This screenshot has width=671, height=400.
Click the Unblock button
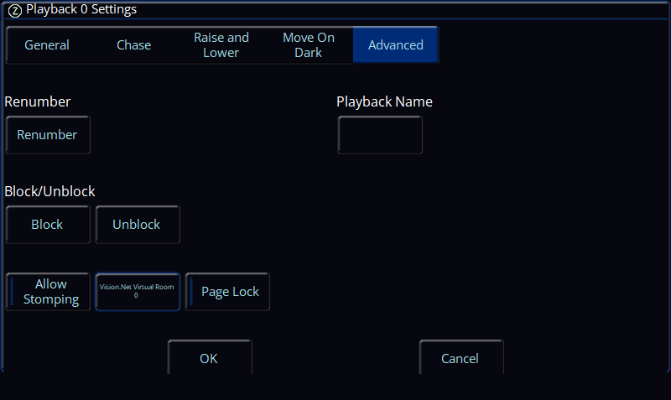[x=138, y=225]
